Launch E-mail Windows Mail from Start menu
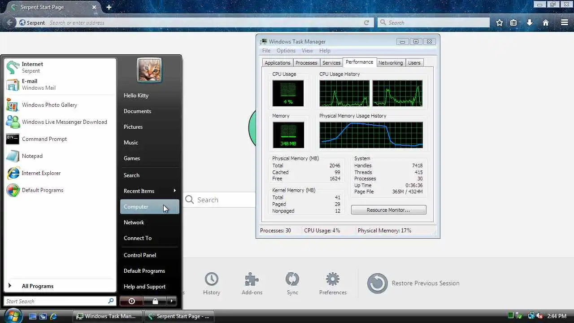Screen dimensions: 574x323 pyautogui.click(x=60, y=84)
